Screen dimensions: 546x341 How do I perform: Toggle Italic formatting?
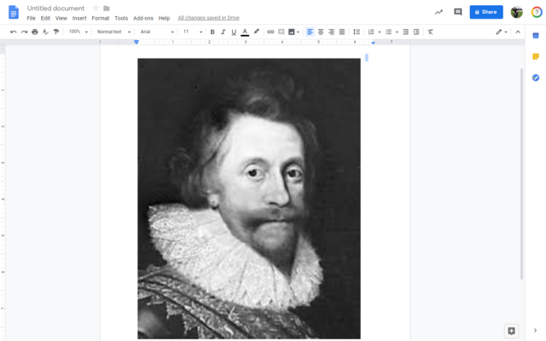tap(224, 32)
